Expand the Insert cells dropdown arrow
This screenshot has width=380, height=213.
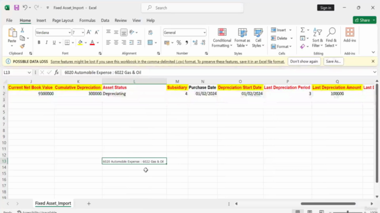pyautogui.click(x=290, y=30)
